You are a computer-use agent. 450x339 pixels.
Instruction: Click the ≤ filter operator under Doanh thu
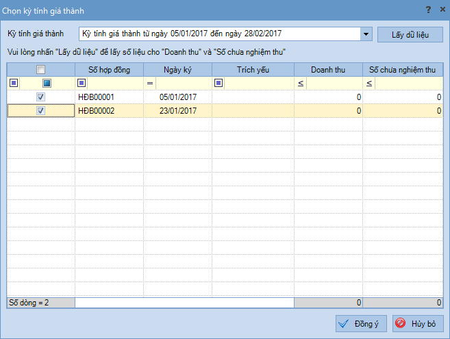point(301,83)
